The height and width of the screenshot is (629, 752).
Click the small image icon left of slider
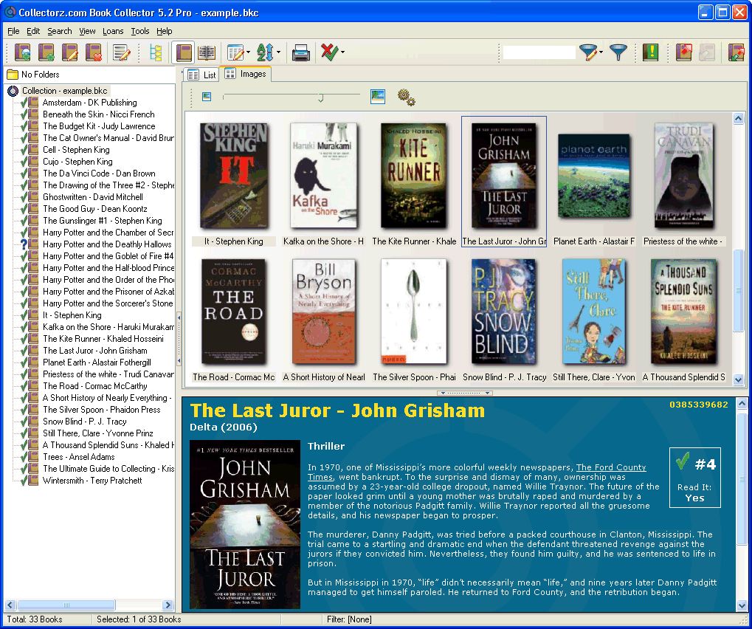[x=207, y=97]
